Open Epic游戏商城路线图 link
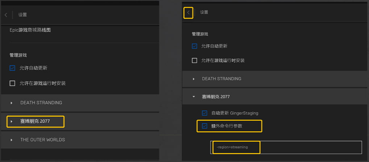 [x=30, y=30]
